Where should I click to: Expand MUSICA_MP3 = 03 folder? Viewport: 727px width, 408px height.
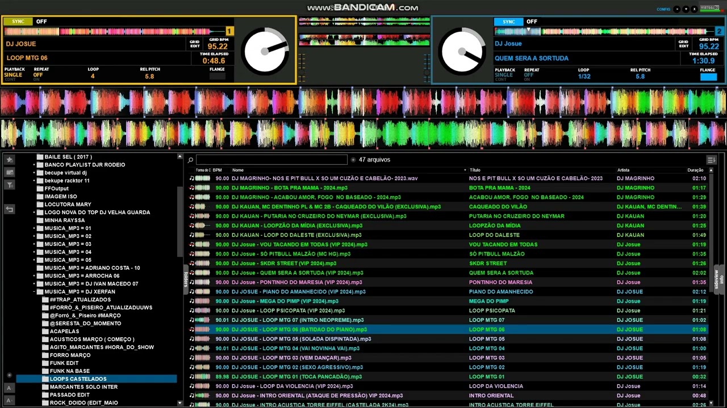click(x=34, y=244)
